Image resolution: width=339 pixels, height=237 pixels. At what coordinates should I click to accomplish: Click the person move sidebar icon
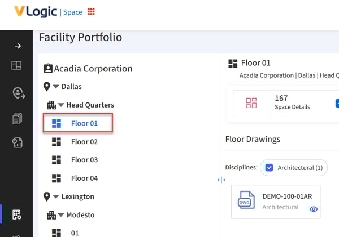18,93
